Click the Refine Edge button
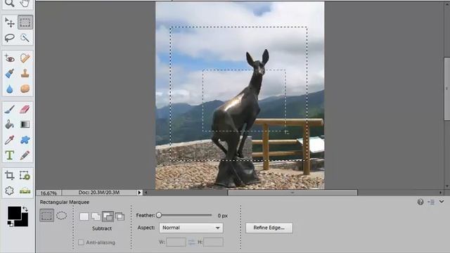 (269, 228)
